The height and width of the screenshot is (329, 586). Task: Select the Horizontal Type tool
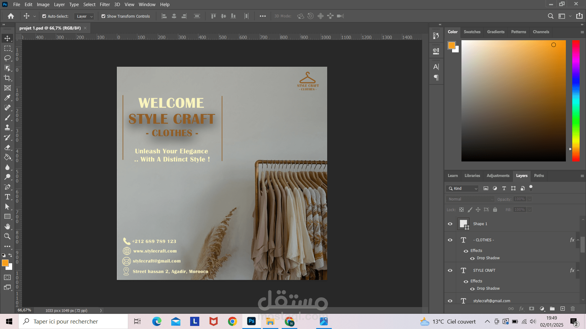pos(7,197)
